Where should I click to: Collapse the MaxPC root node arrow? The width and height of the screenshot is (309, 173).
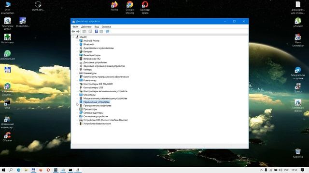(73, 37)
